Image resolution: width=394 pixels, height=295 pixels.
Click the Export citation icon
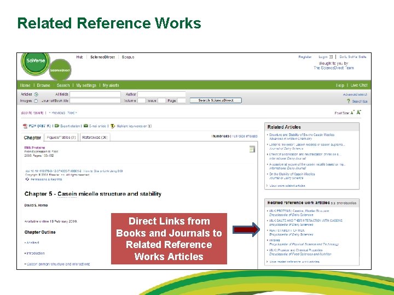pos(57,126)
